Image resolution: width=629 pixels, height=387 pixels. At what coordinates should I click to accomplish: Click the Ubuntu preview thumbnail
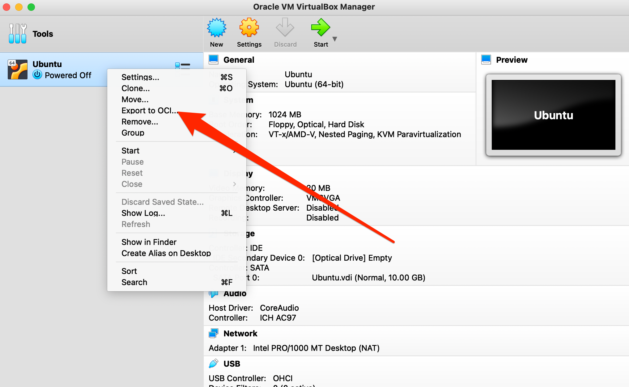(553, 115)
